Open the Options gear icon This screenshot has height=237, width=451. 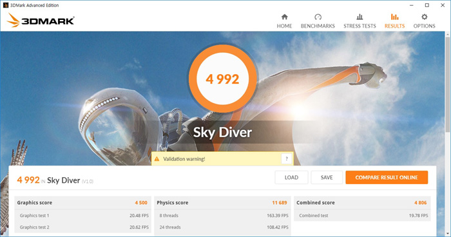click(424, 17)
